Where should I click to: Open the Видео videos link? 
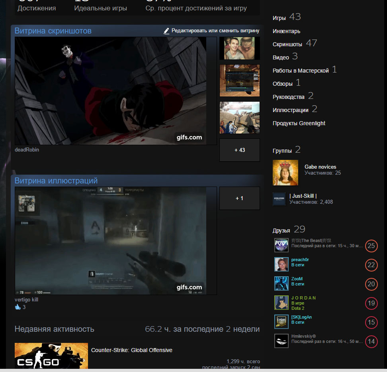(x=281, y=57)
